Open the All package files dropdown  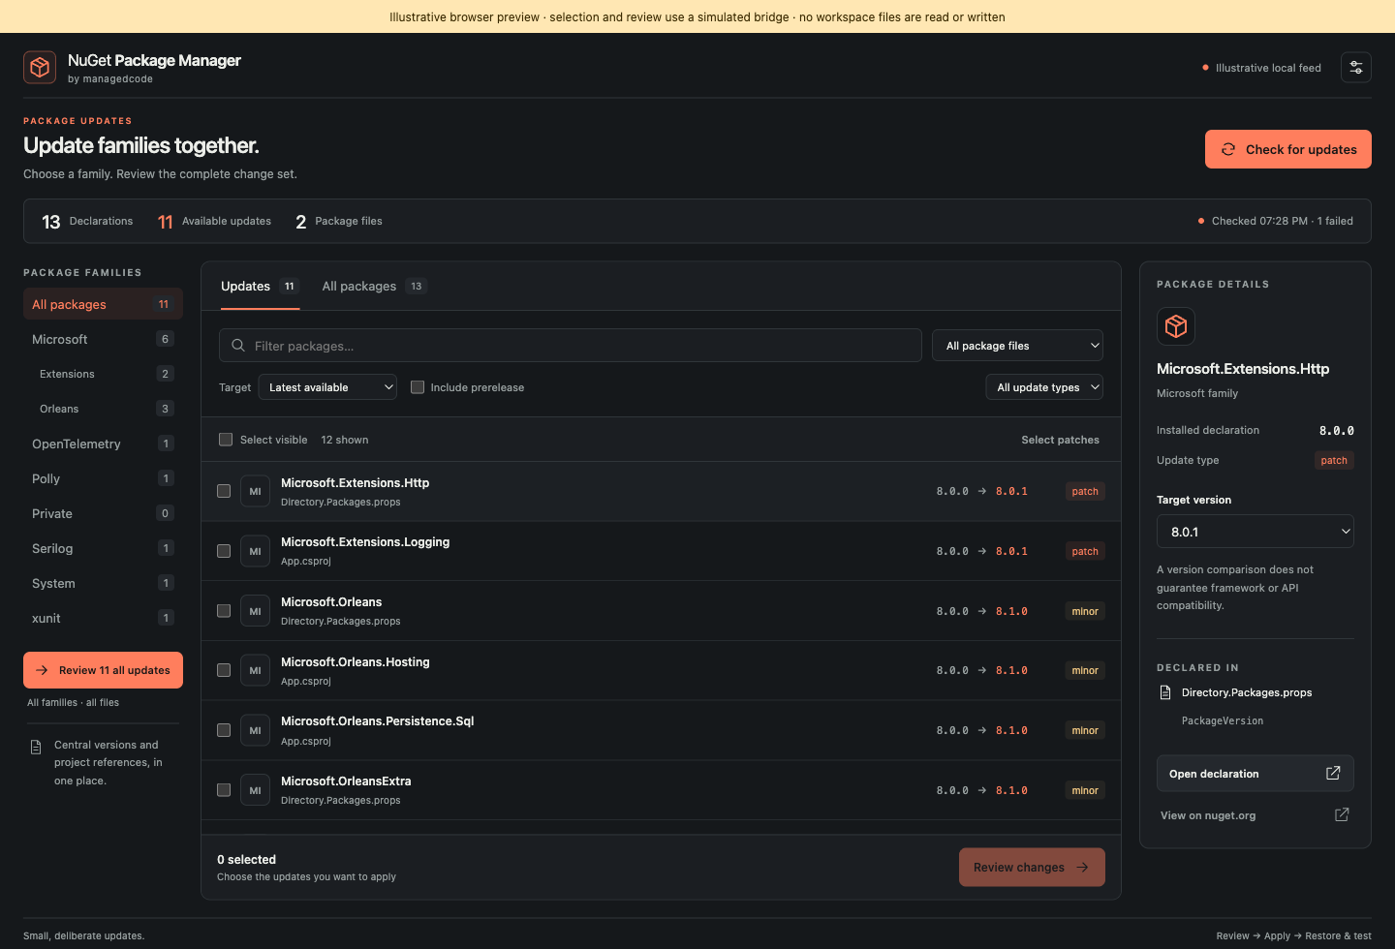tap(1017, 346)
